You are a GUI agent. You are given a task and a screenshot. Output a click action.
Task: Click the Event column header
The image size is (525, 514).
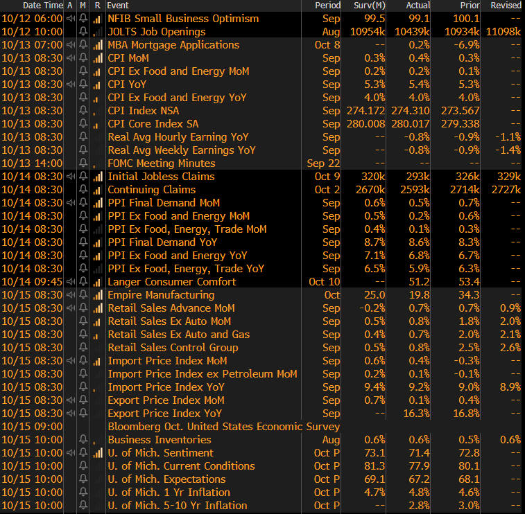pyautogui.click(x=119, y=6)
